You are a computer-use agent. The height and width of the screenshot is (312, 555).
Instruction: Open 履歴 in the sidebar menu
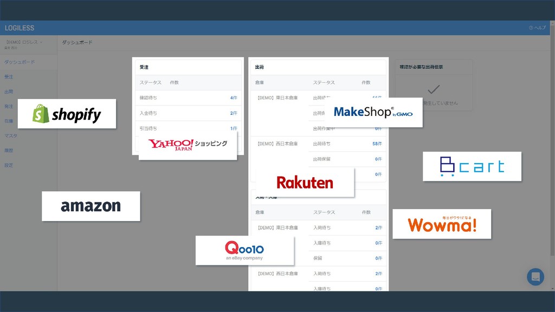pyautogui.click(x=9, y=151)
